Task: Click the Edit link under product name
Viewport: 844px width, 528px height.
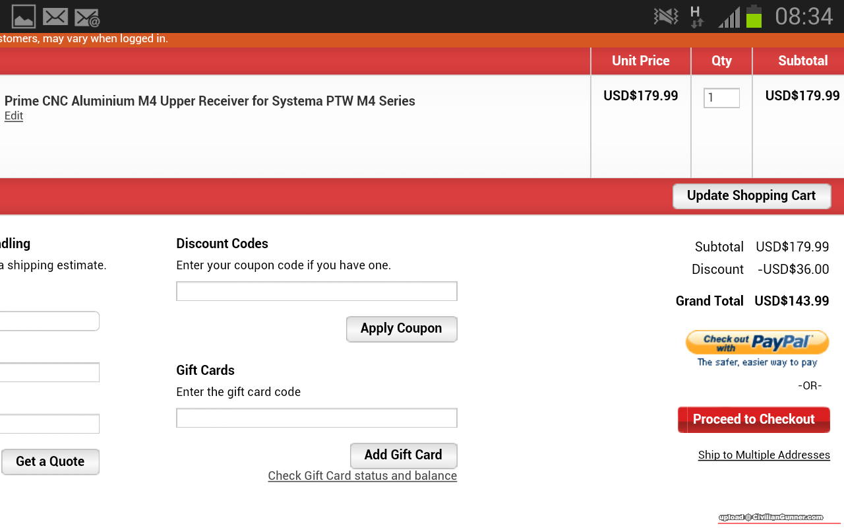Action: coord(14,116)
